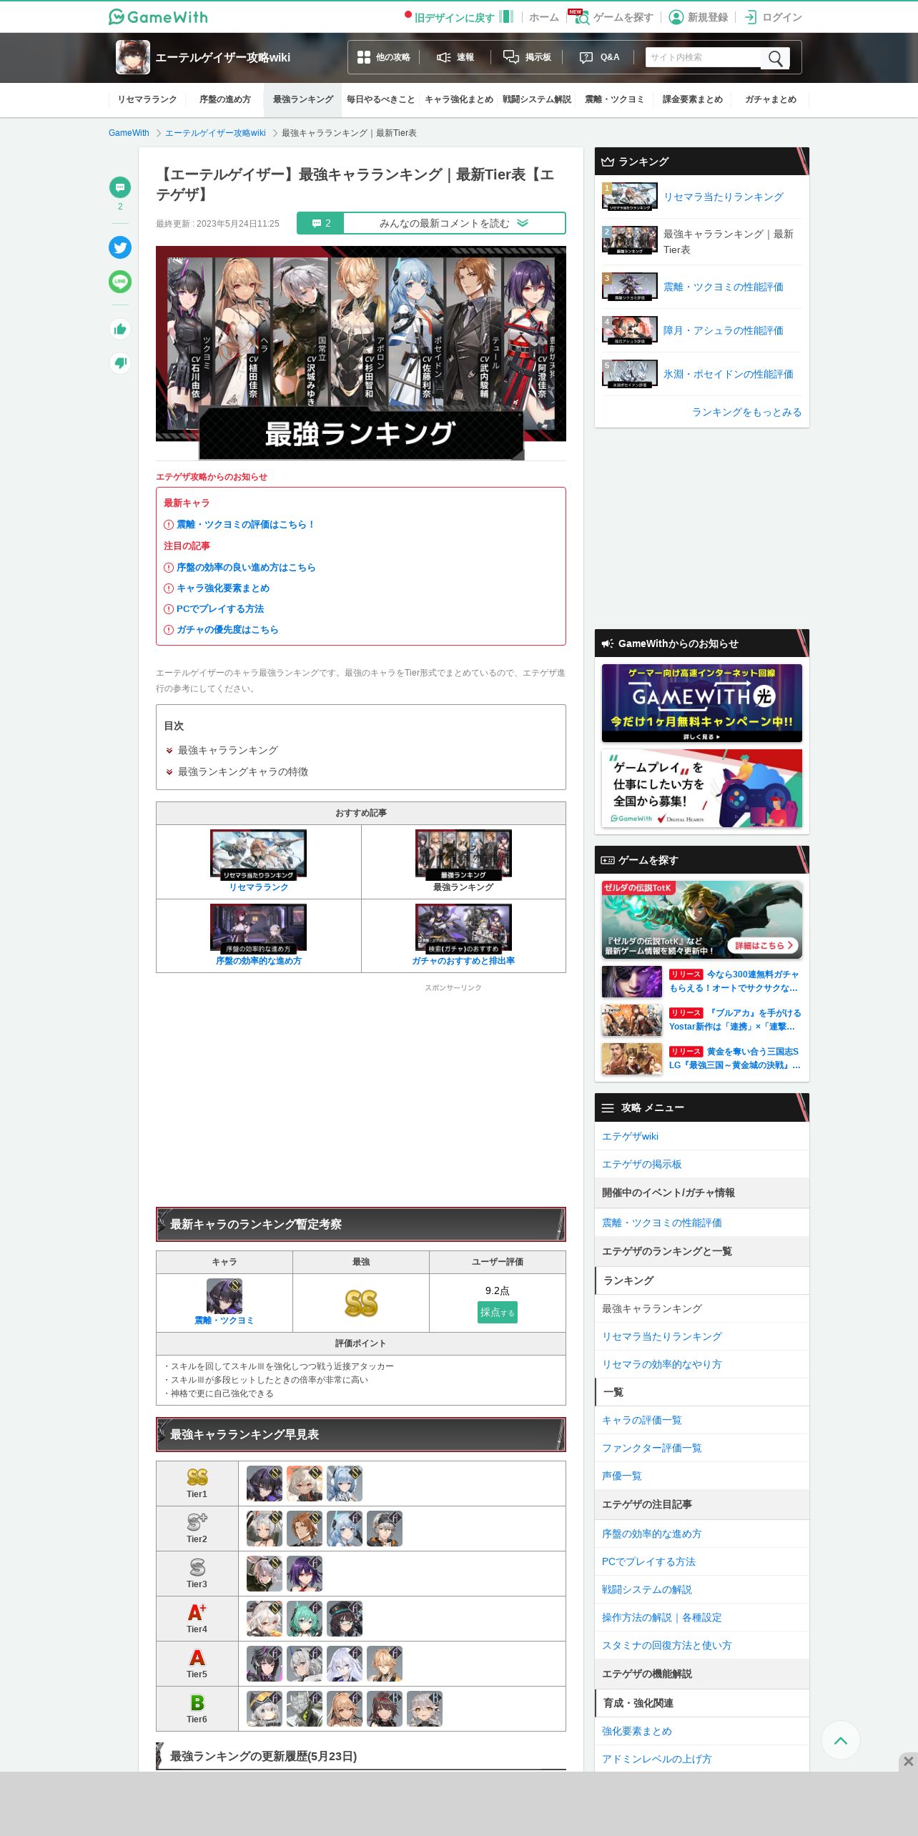Viewport: 918px width, 1836px height.
Task: Expand みんなの最新コメントを読む dropdown
Action: 454,223
